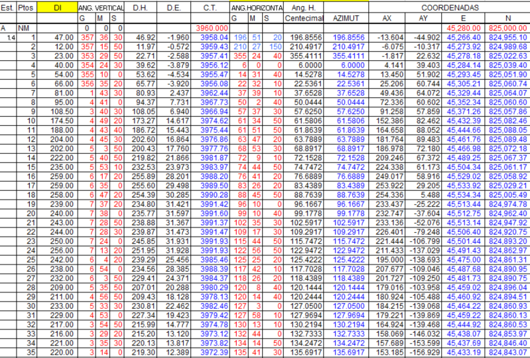Select D.E. value 14.617 for point 10
Viewport: 530px width, 358px height.
coord(178,121)
